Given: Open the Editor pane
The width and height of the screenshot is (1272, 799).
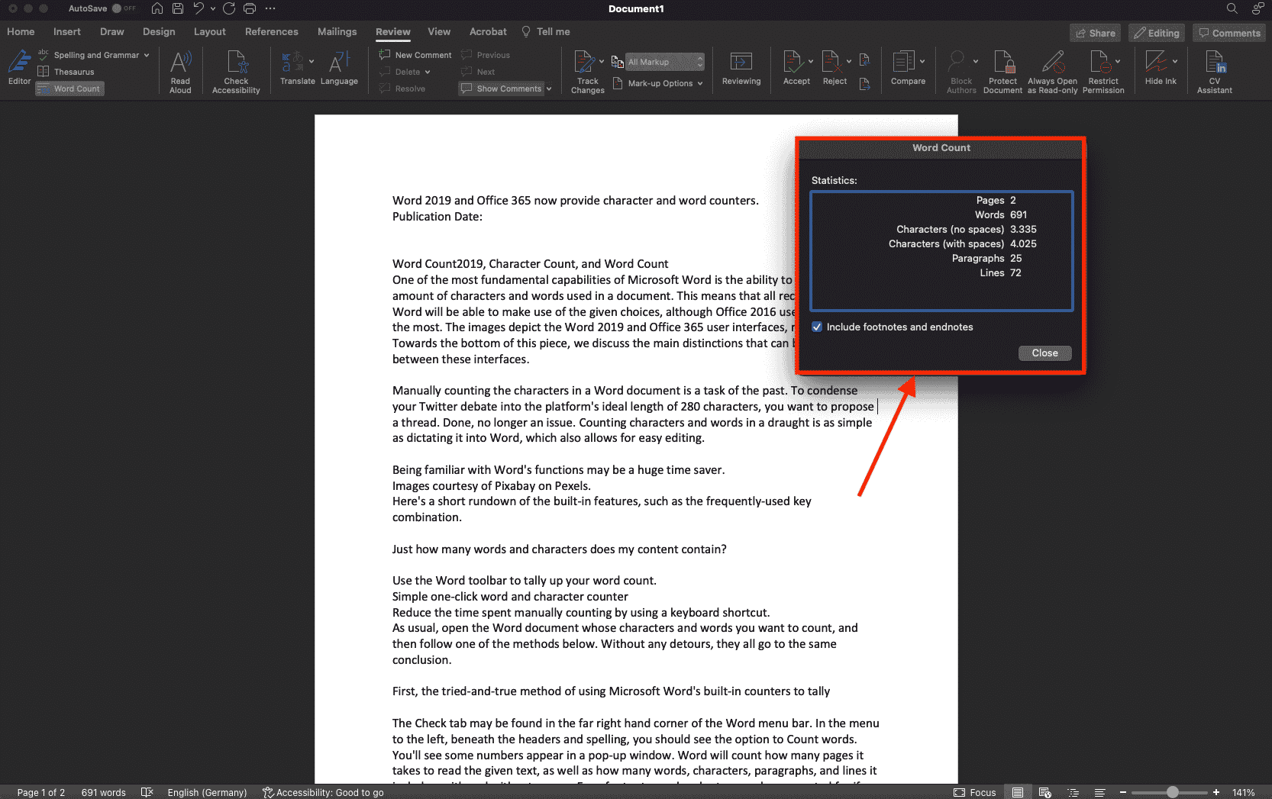Looking at the screenshot, I should [19, 69].
